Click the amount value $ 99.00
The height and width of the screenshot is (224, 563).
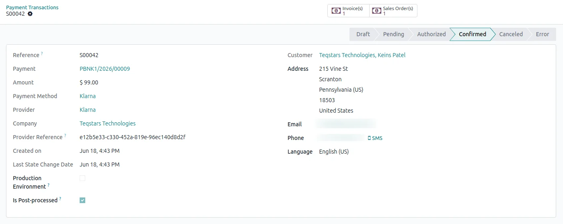click(x=89, y=82)
